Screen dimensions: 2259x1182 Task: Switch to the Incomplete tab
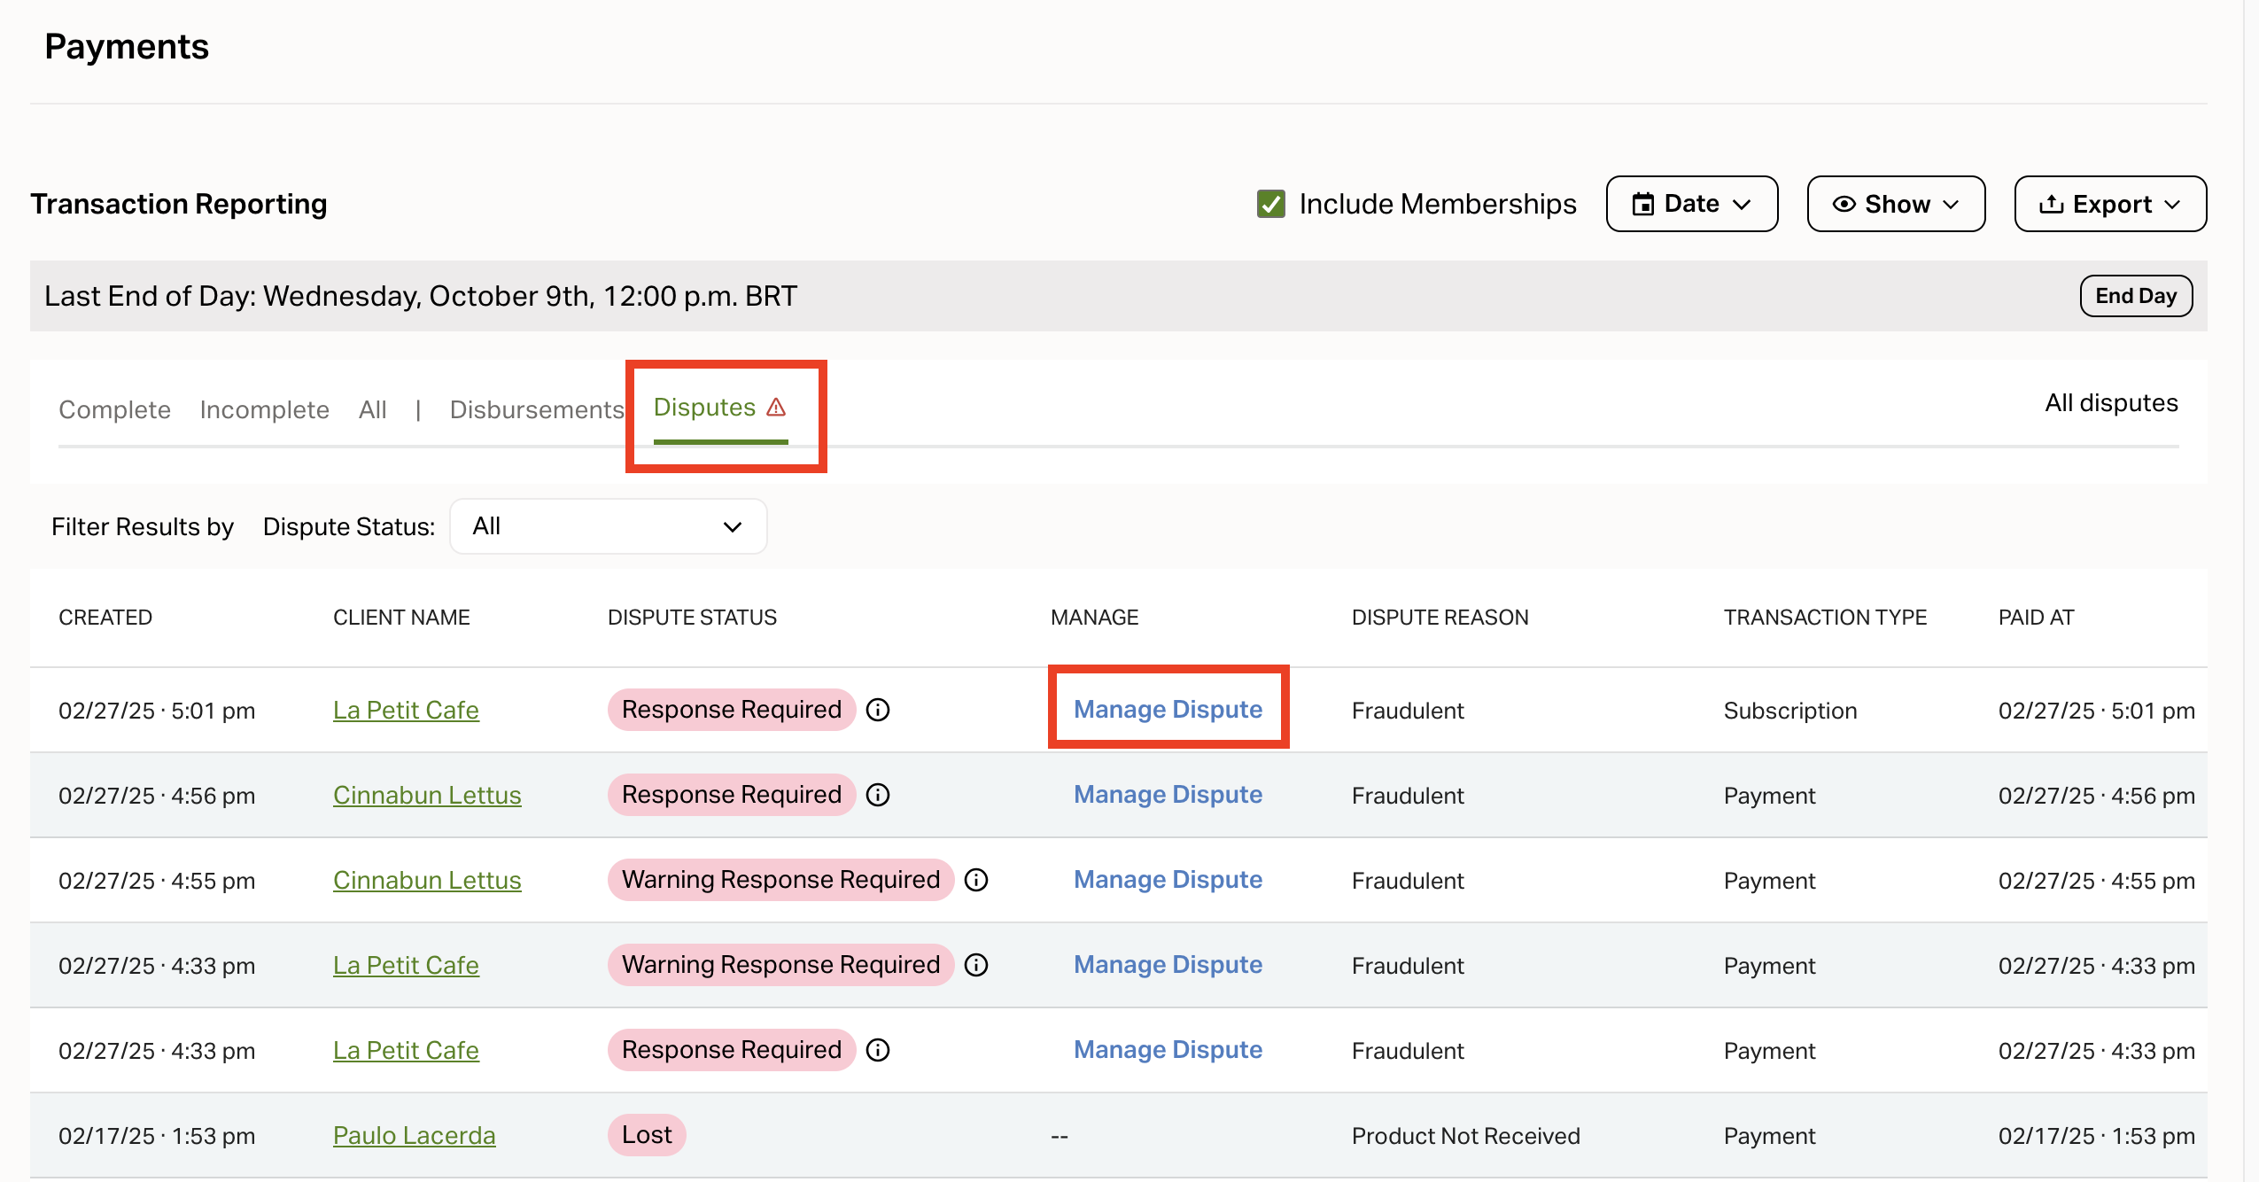[x=264, y=409]
